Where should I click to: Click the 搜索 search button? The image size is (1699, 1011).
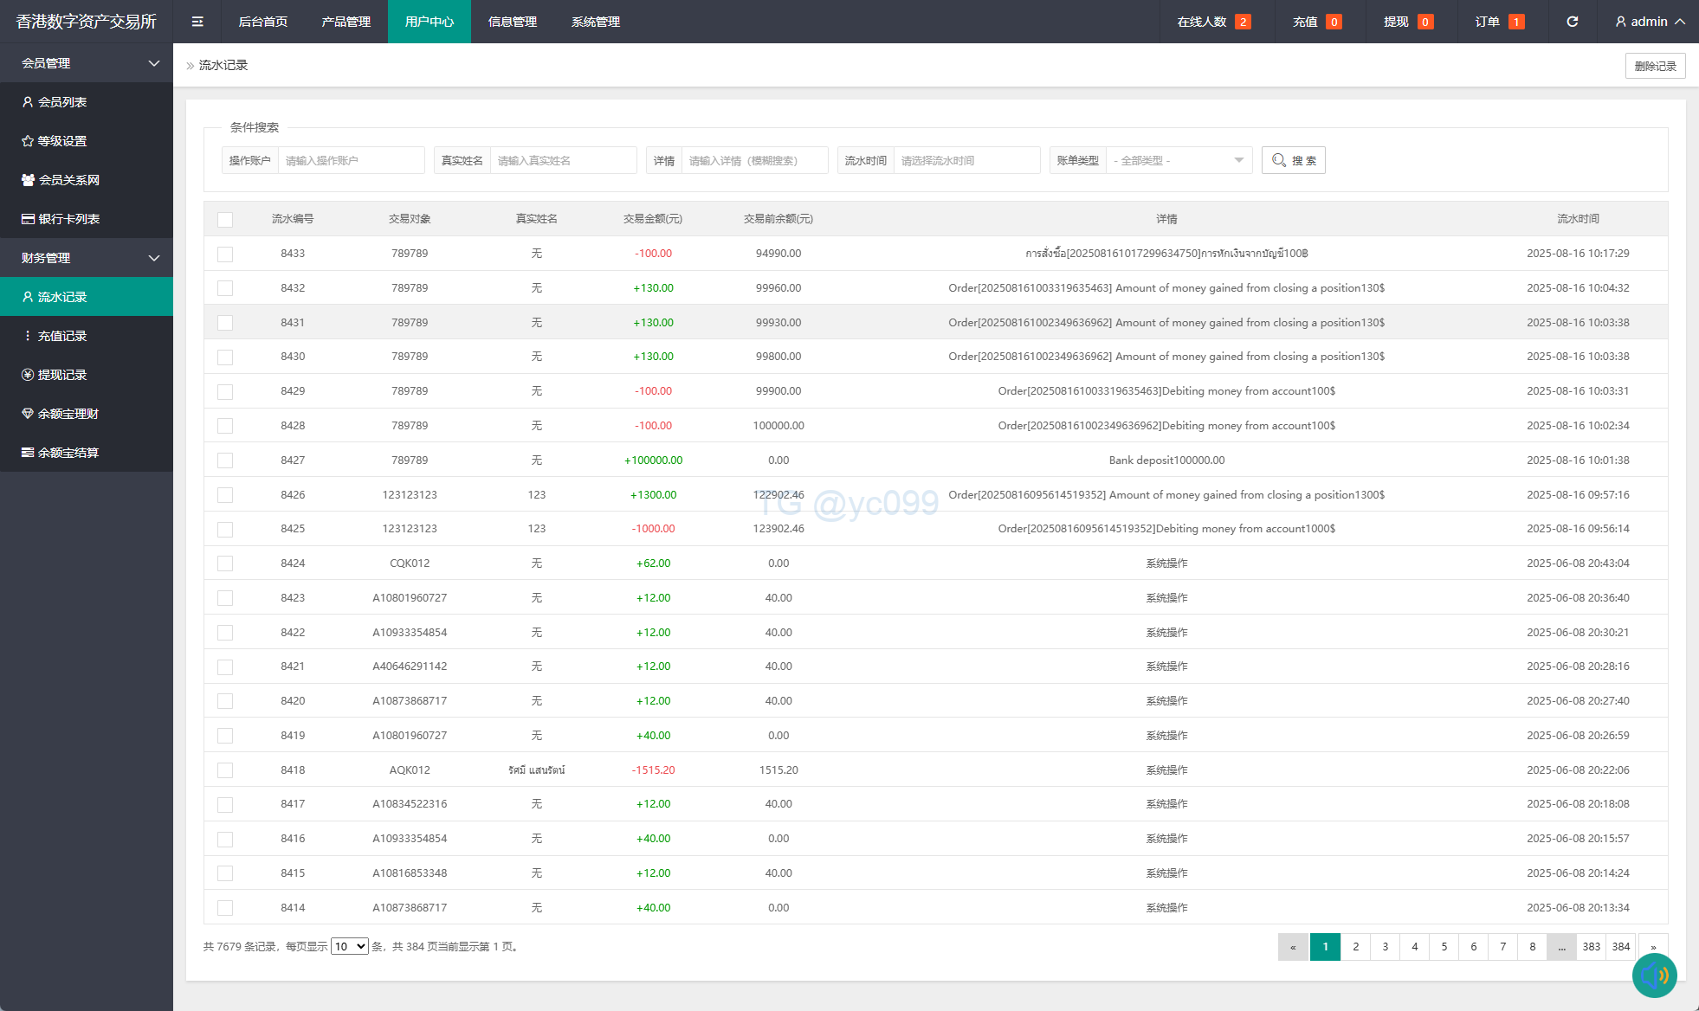(x=1293, y=160)
